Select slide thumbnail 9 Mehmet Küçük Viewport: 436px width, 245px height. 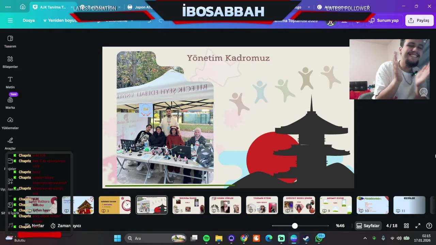(336, 205)
